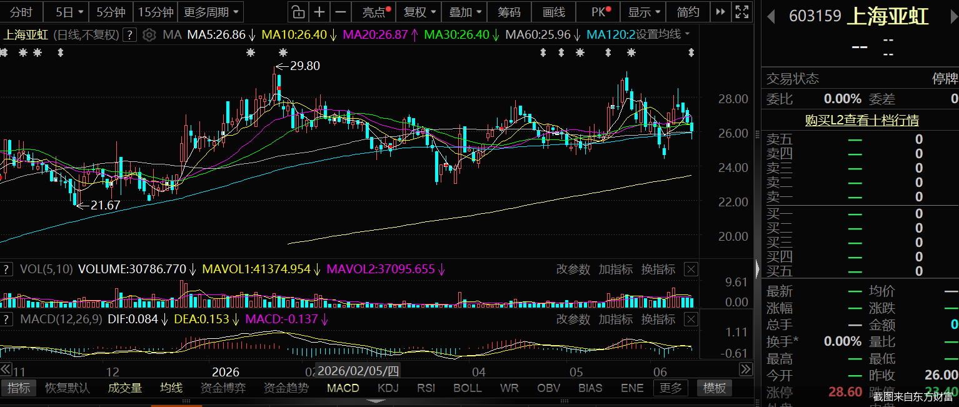Select the ENE indicator
The width and height of the screenshot is (959, 407).
(x=632, y=388)
